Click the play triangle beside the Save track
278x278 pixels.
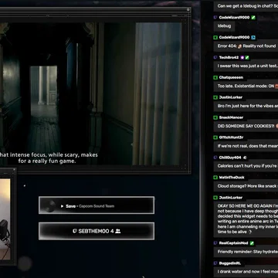pyautogui.click(x=62, y=206)
